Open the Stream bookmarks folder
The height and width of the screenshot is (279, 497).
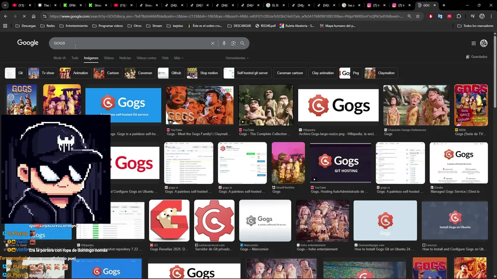[x=154, y=26]
